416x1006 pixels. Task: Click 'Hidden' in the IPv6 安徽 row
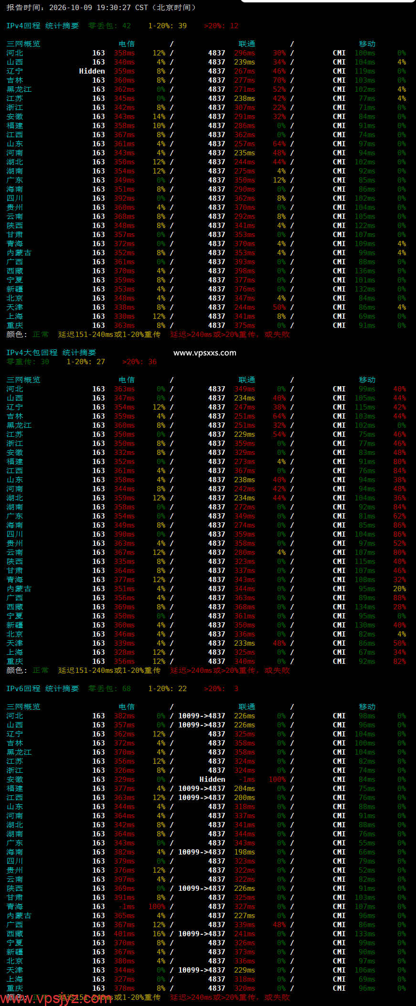pos(212,779)
